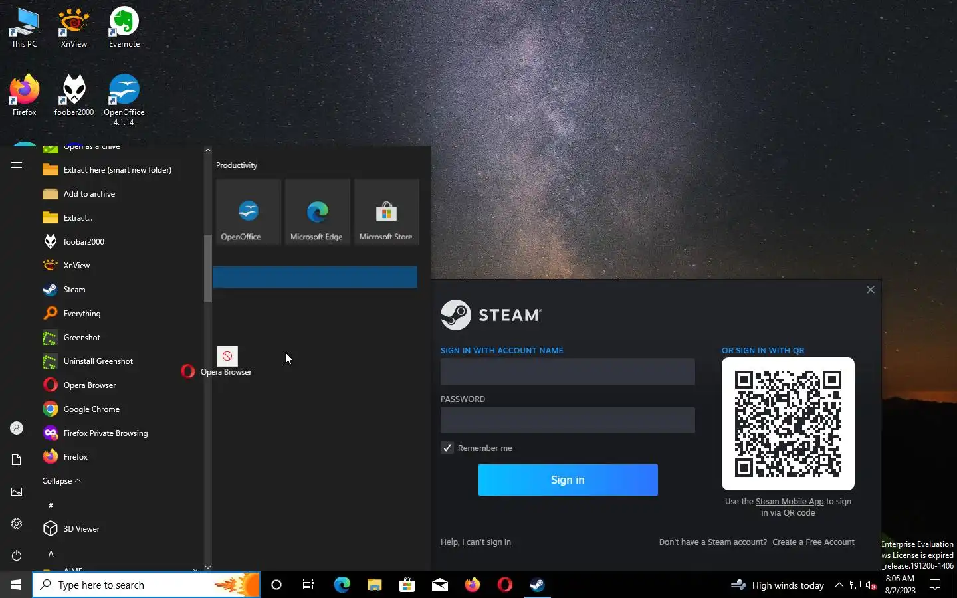Open Microsoft Store from taskbar
Screen dimensions: 957x598
(x=407, y=585)
